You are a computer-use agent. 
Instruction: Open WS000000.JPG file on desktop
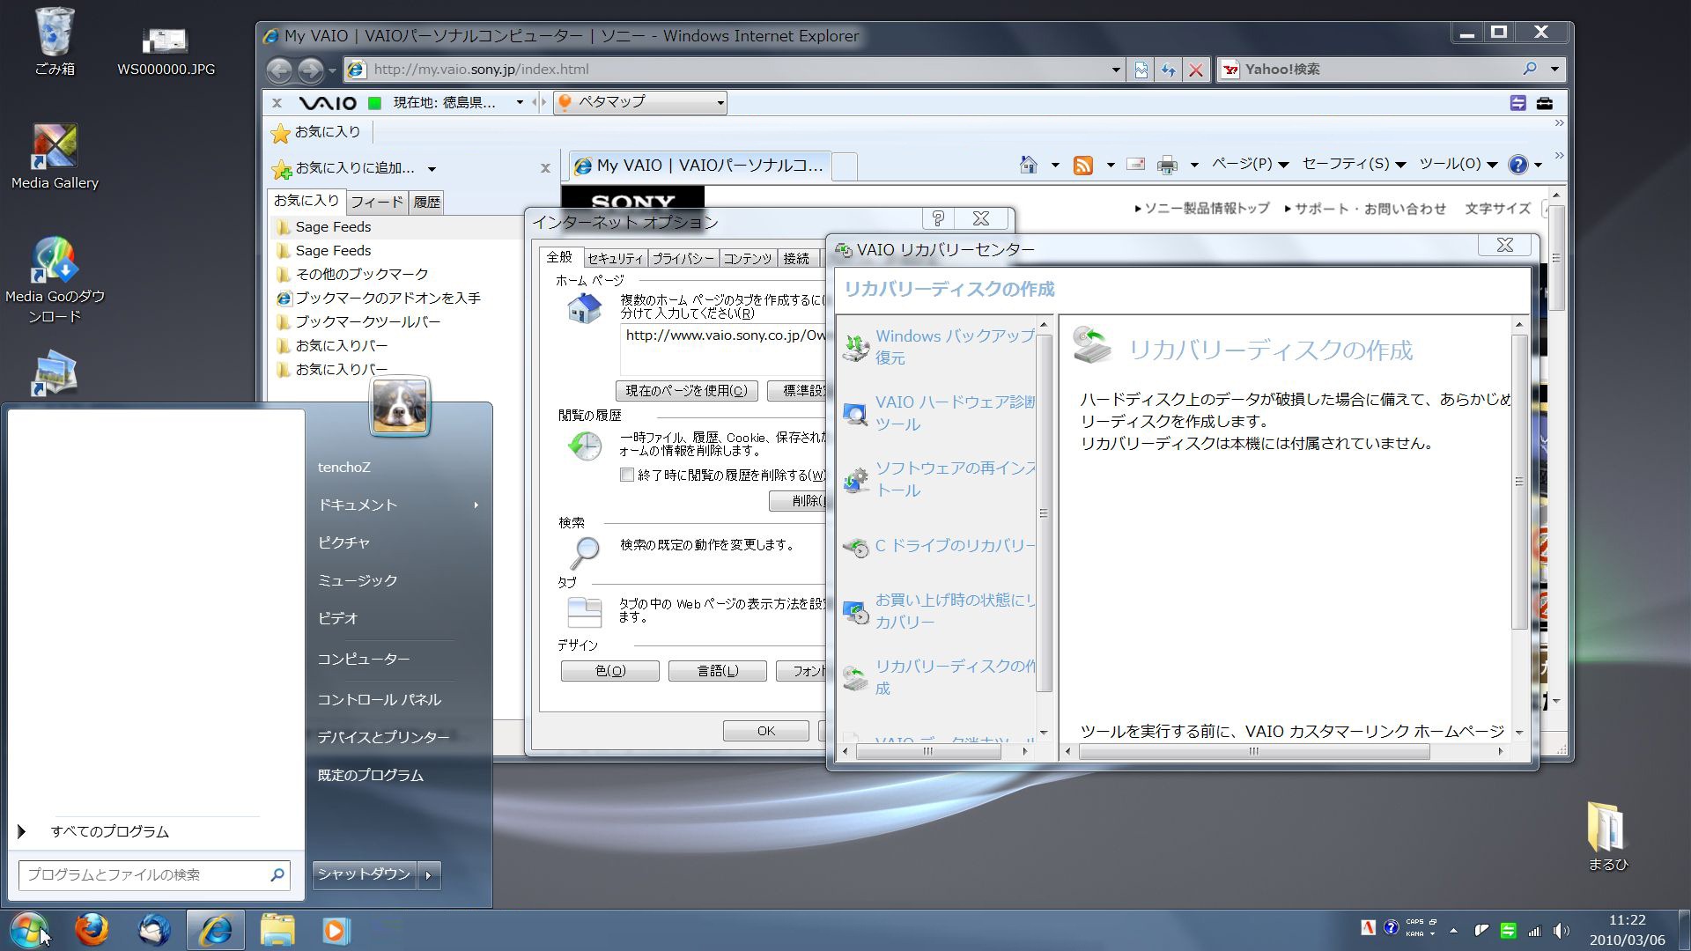(166, 51)
